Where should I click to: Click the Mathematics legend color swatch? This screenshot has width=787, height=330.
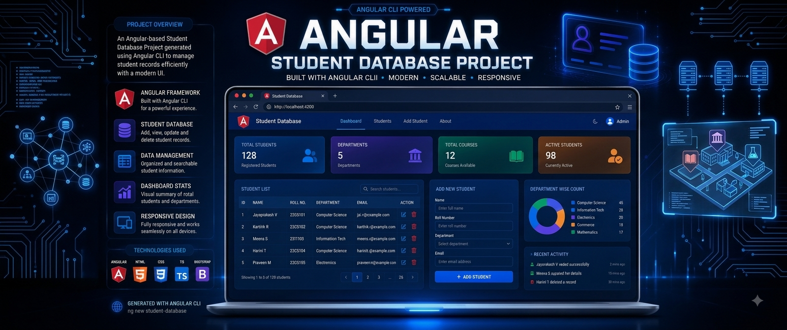click(573, 232)
